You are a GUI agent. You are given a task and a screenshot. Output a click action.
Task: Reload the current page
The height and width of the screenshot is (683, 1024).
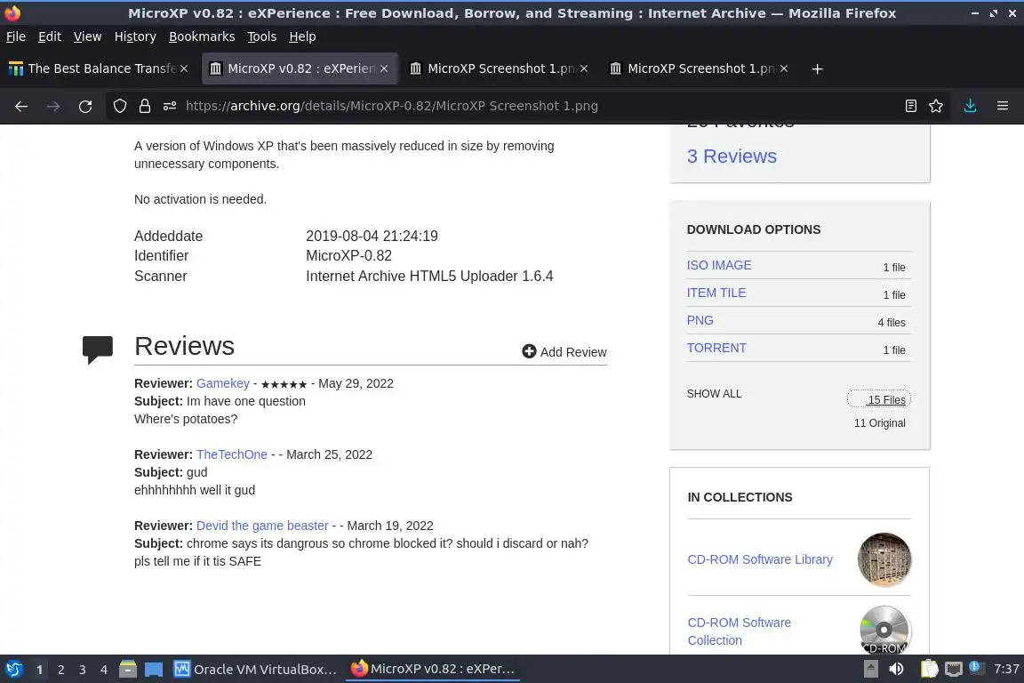85,106
